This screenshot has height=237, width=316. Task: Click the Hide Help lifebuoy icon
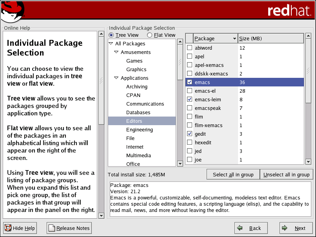pos(8,228)
